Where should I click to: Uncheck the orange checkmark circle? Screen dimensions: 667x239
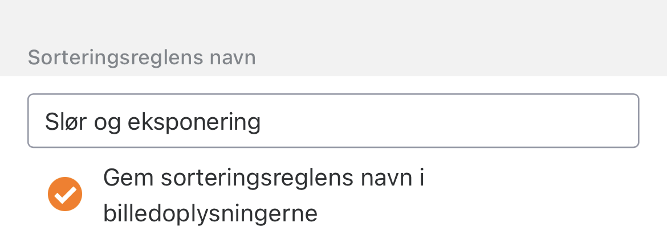[65, 194]
